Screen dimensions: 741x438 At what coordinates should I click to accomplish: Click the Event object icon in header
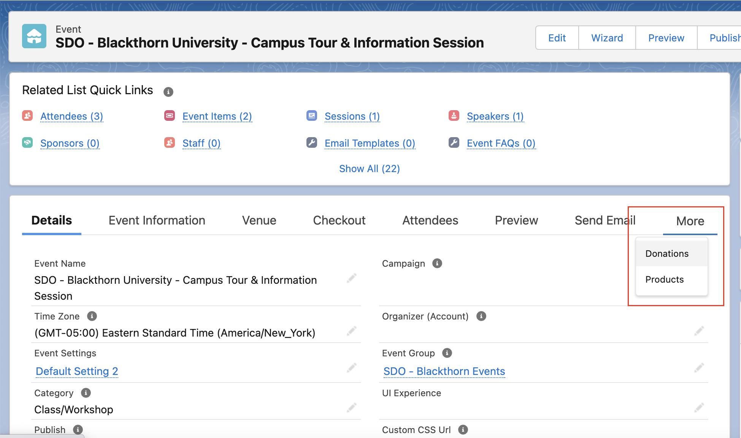coord(34,36)
